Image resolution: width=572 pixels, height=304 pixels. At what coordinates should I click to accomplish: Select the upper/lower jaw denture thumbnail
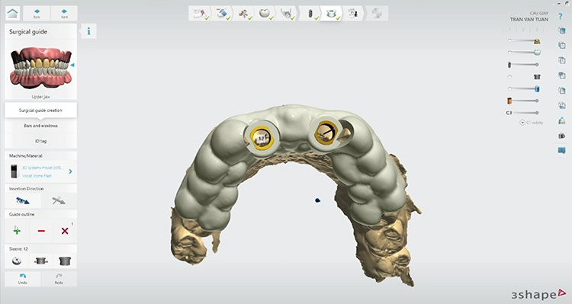pyautogui.click(x=40, y=68)
